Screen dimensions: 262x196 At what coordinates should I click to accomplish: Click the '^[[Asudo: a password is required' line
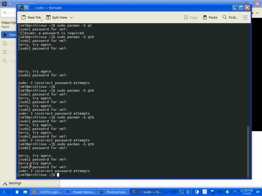[x=51, y=33]
